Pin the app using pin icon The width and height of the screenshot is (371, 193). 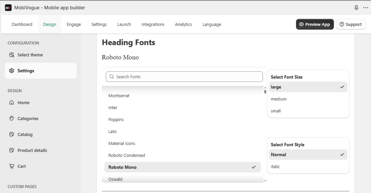pyautogui.click(x=357, y=8)
